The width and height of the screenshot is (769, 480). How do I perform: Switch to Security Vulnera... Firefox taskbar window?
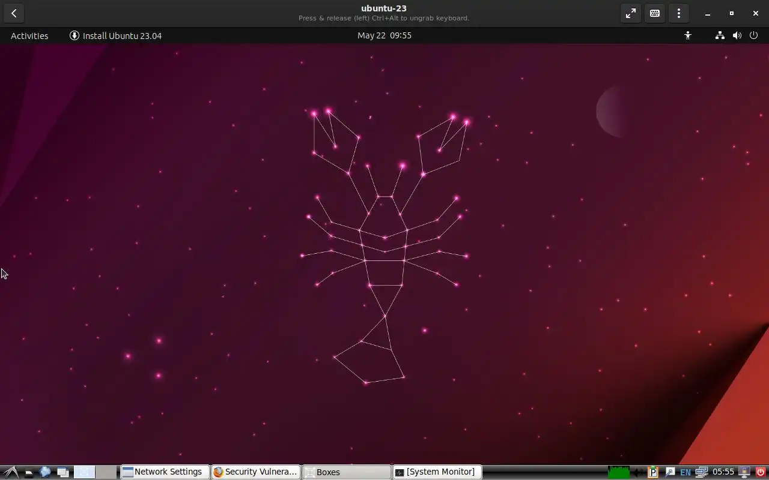[x=255, y=472]
